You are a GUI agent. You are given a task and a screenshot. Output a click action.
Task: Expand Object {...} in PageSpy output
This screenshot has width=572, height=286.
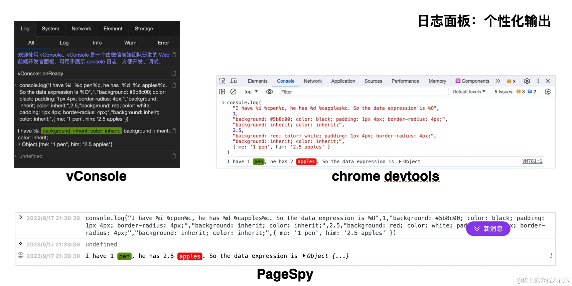[304, 256]
